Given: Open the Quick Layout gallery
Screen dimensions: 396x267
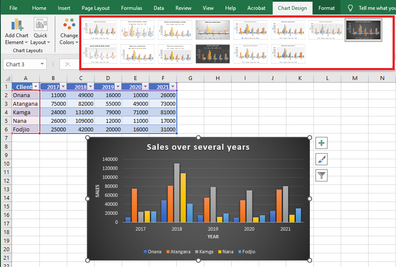Looking at the screenshot, I should 40,32.
